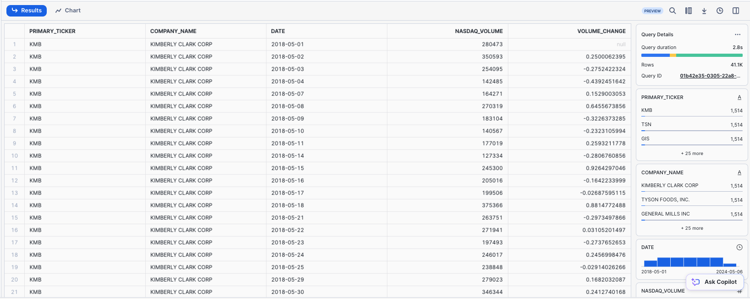The height and width of the screenshot is (299, 750).
Task: Select date cell 2018-05-10
Action: (x=326, y=131)
